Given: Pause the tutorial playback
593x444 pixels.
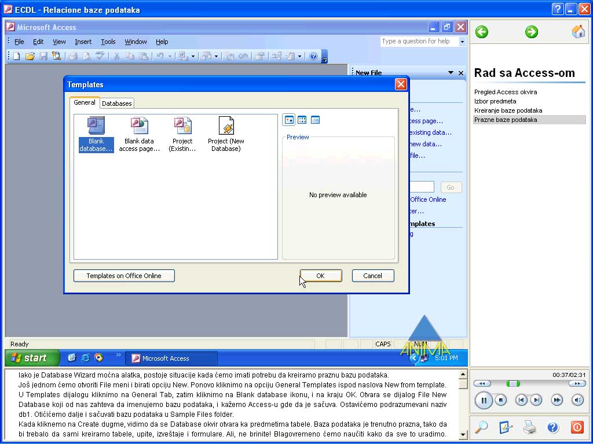Looking at the screenshot, I should point(484,400).
